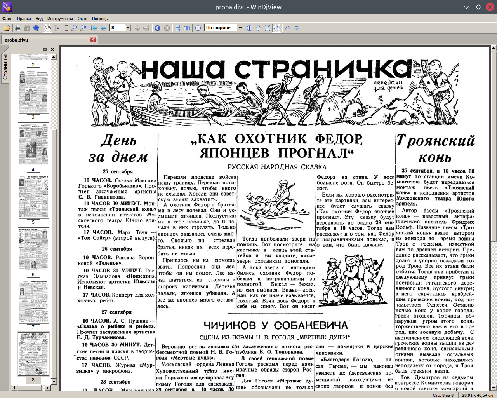Screen dimensions: 497x398
Task: Select page 5 thumbnail
Action: point(33,197)
